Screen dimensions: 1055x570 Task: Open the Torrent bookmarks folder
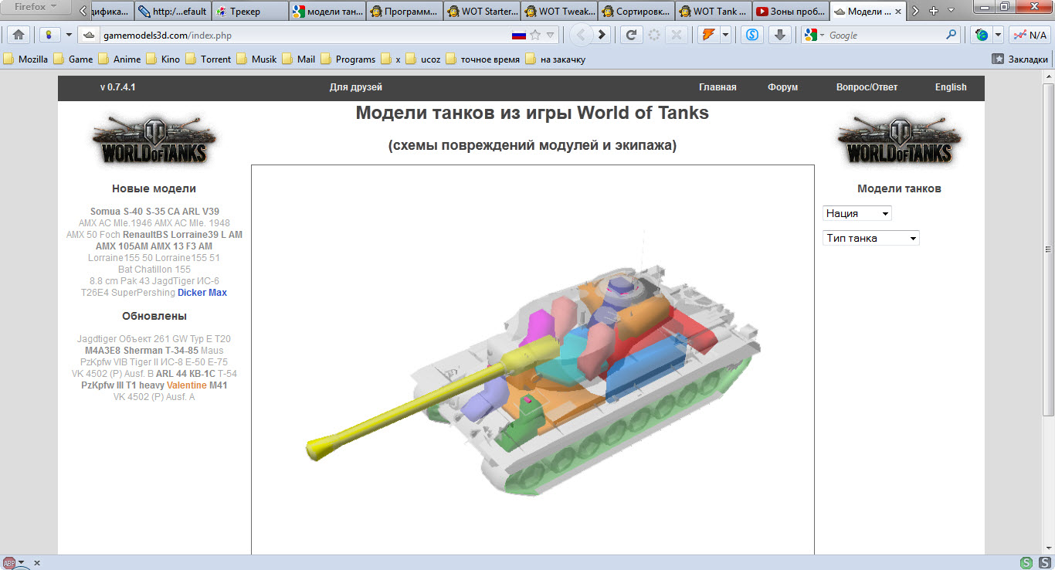(208, 59)
